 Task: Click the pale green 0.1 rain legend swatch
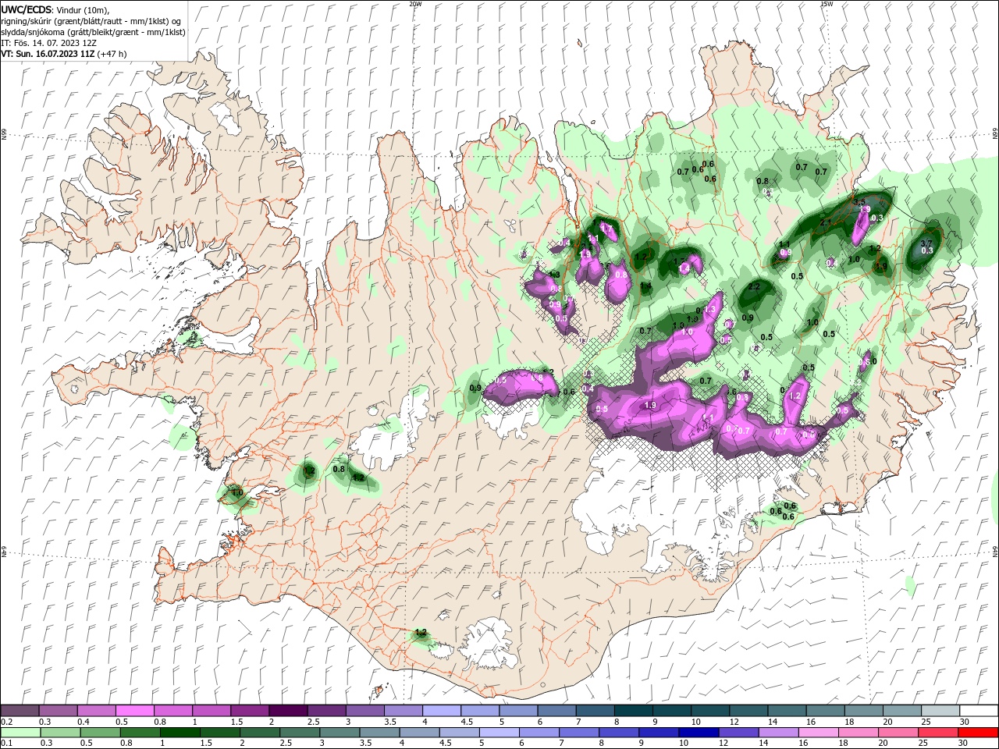(x=20, y=733)
